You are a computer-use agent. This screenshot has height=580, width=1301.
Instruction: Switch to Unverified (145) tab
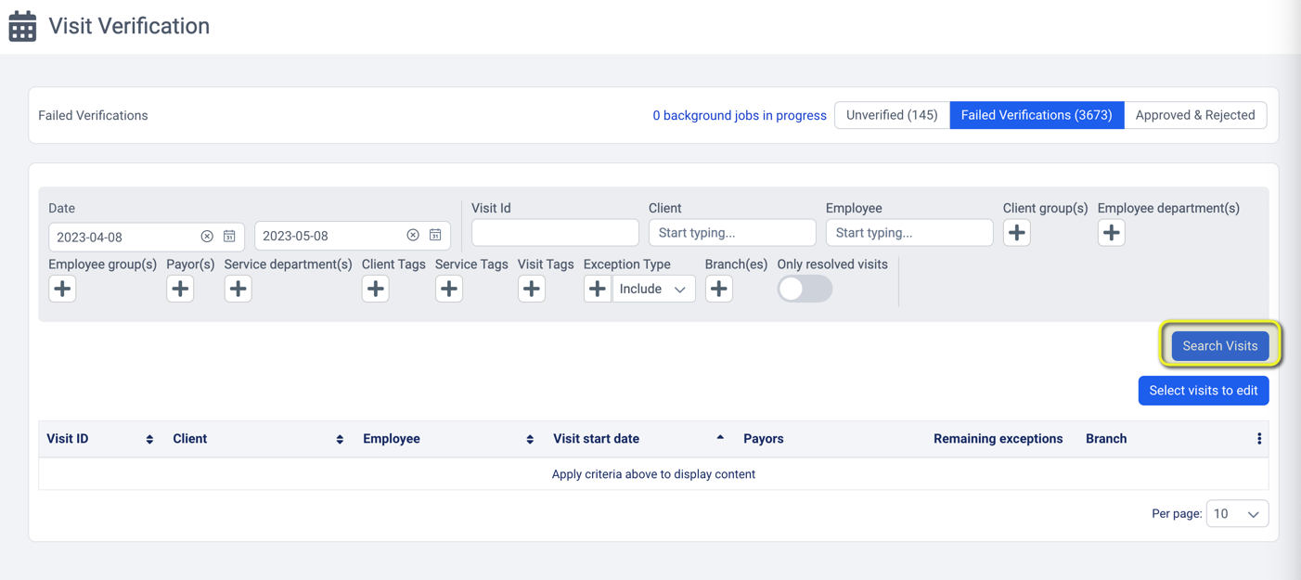[x=892, y=115]
